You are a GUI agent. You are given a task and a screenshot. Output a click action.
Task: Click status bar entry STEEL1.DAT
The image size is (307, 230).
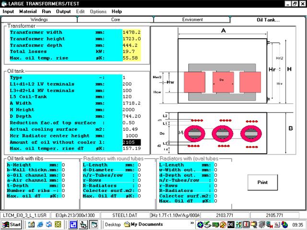(125, 215)
